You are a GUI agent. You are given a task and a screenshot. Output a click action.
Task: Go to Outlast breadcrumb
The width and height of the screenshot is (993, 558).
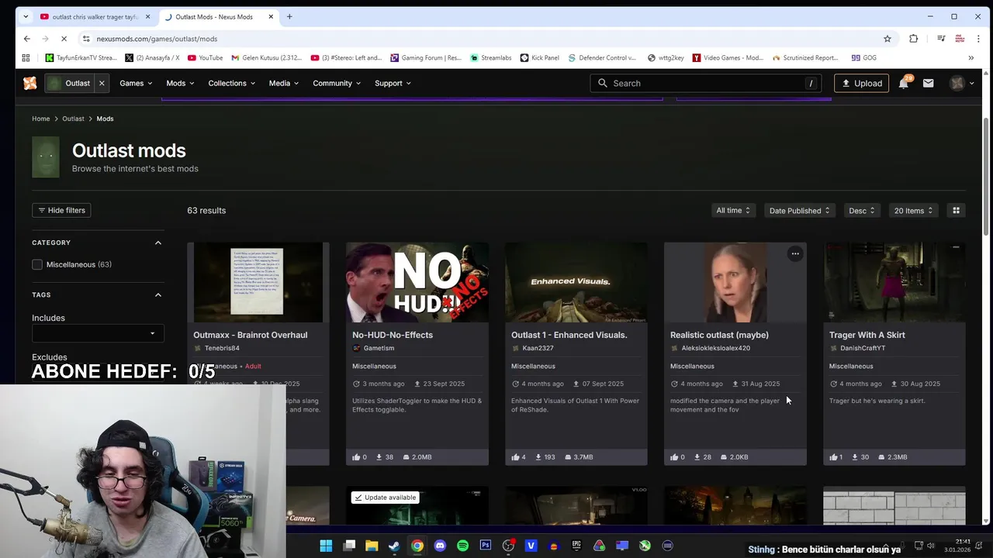[73, 119]
